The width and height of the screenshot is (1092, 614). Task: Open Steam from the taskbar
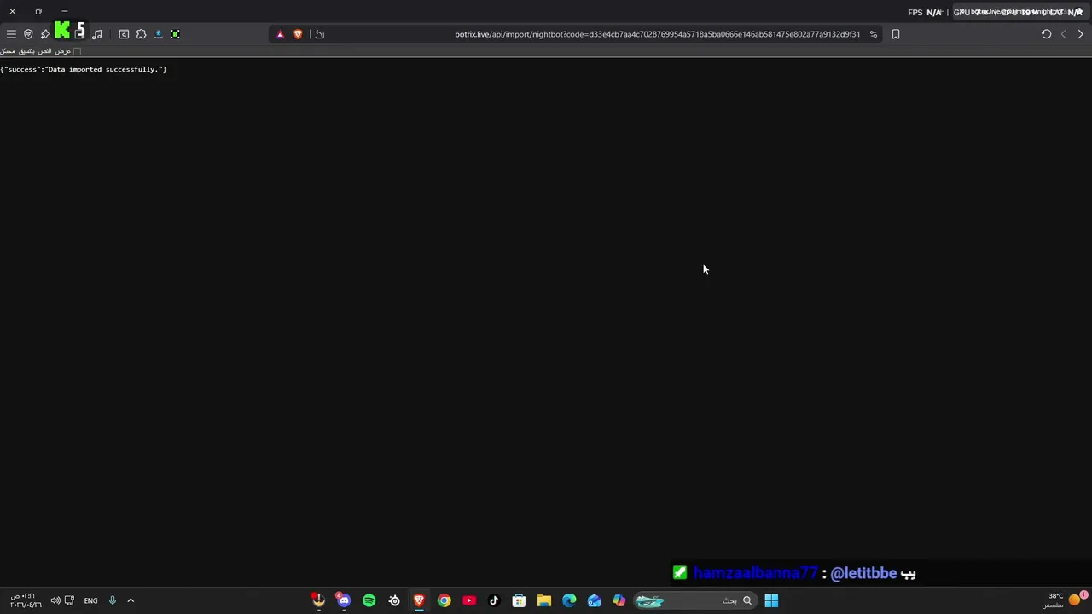point(394,600)
